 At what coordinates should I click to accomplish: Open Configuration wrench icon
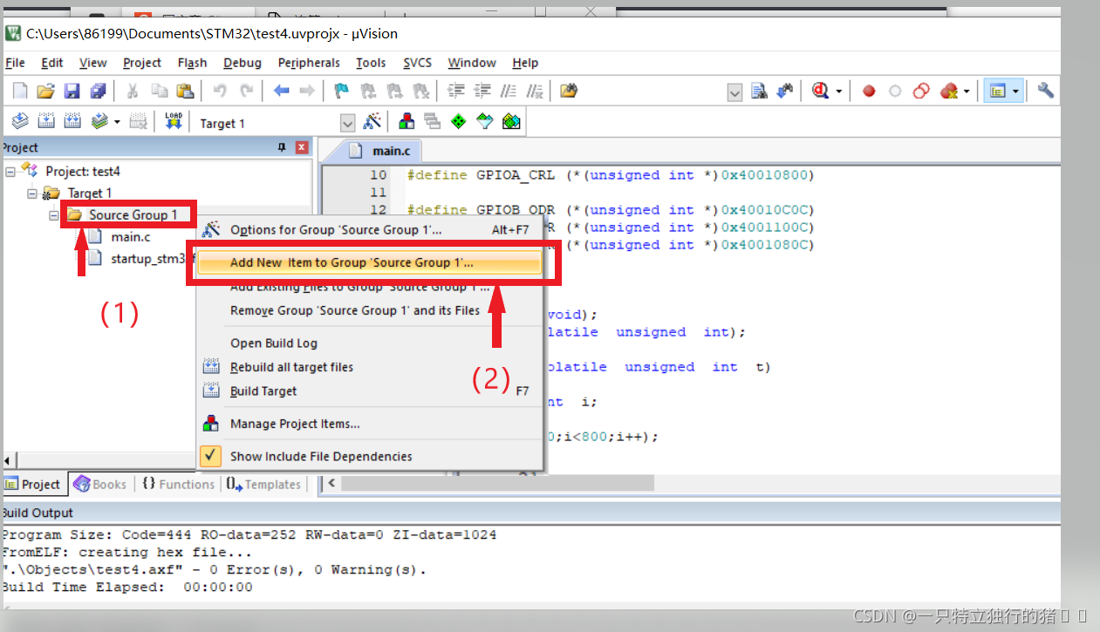pos(1045,91)
